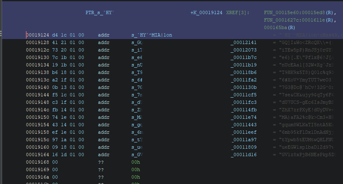The height and width of the screenshot is (184, 343).
Task: Click string beginning "6#XoV*YmyTUT7we
Action: click(306, 80)
